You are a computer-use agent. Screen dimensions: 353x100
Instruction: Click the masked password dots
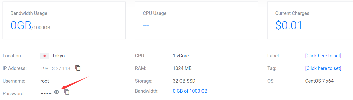pos(46,93)
